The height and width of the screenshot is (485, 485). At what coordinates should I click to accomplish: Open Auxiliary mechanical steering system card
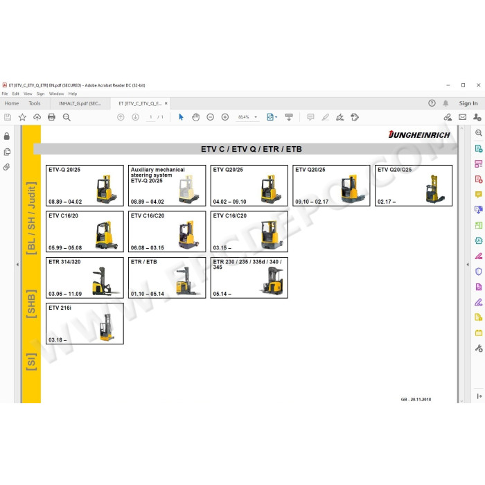pyautogui.click(x=167, y=186)
